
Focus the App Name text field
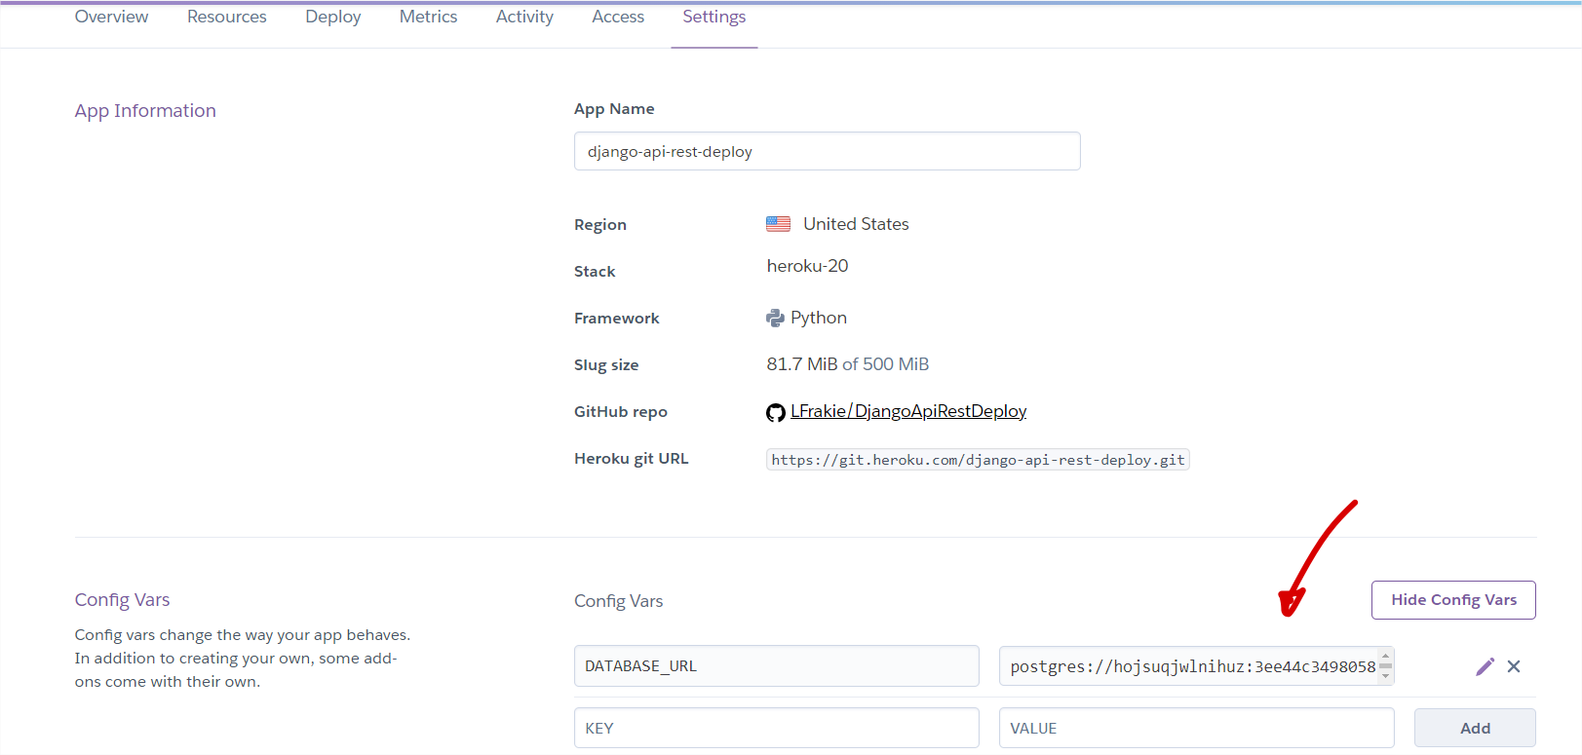click(827, 151)
